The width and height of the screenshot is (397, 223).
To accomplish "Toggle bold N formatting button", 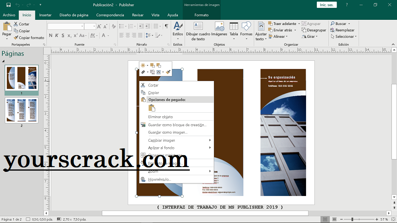I will point(51,35).
